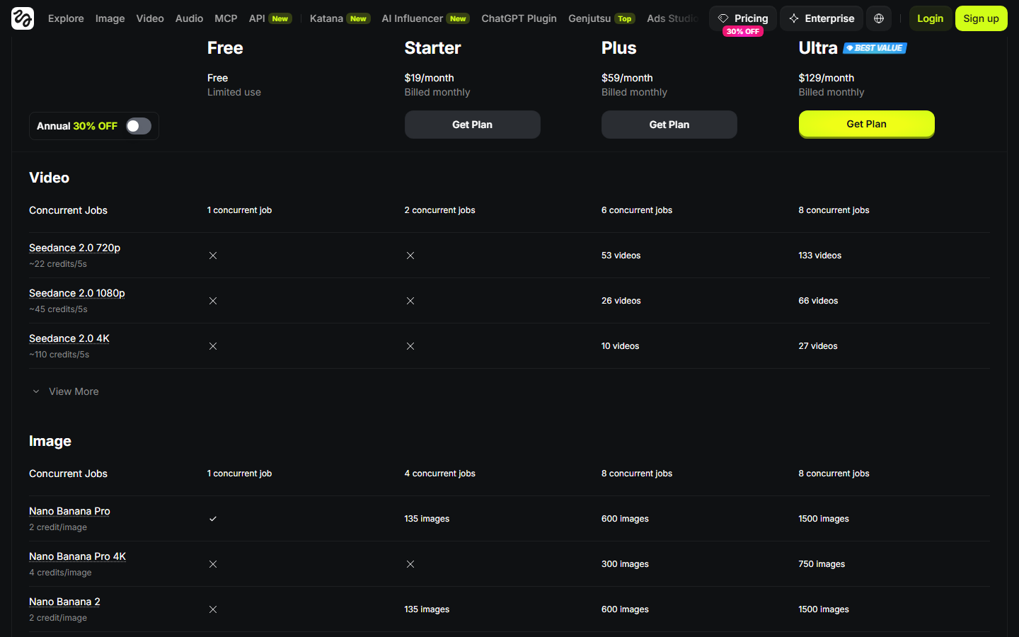Open ChatGPT Plugin nav link
The height and width of the screenshot is (637, 1019).
[519, 18]
